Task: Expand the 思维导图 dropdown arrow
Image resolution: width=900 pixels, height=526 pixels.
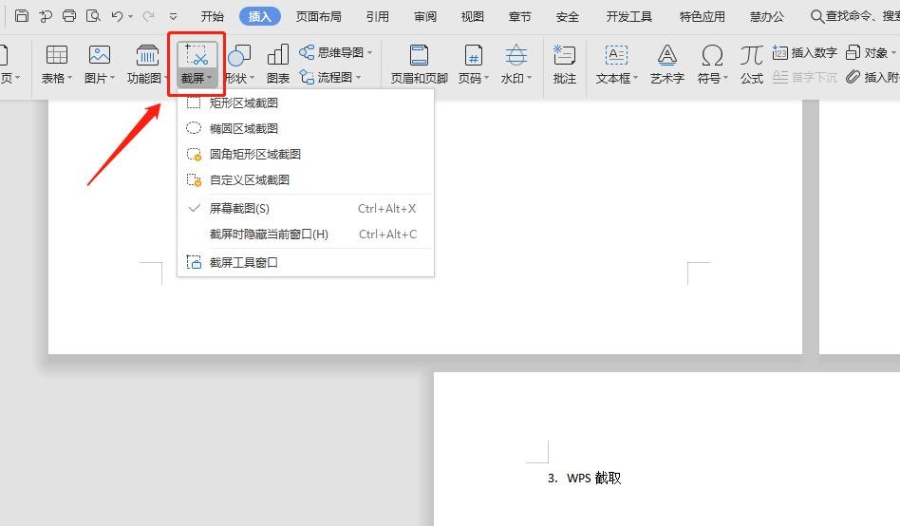Action: point(370,53)
